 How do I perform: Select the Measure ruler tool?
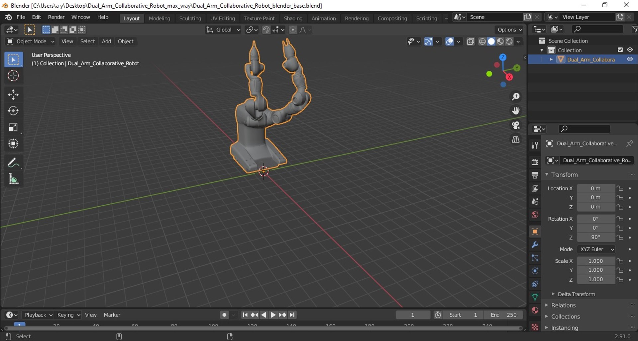(13, 179)
